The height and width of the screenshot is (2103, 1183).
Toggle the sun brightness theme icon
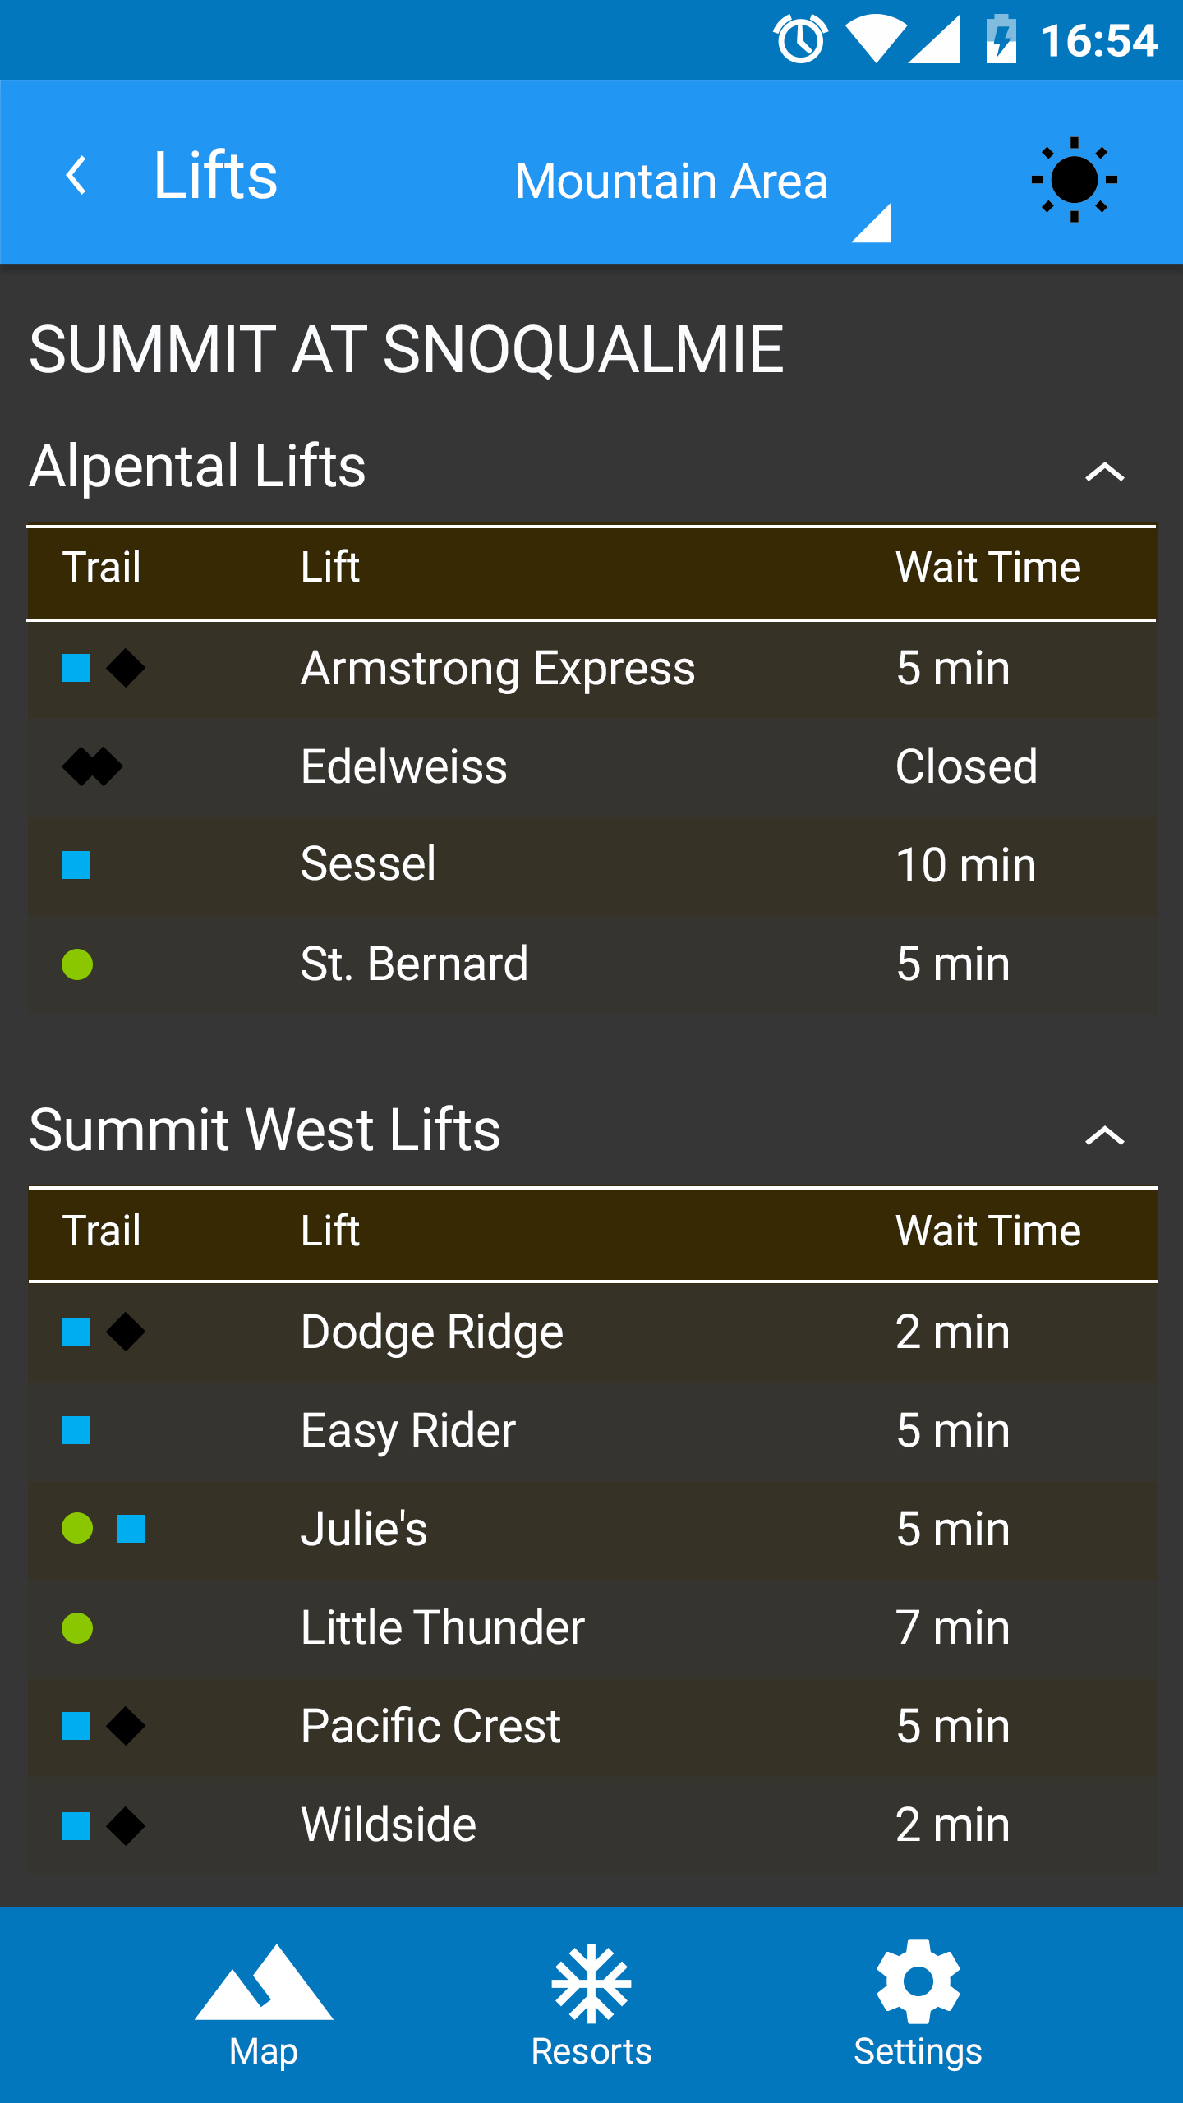click(x=1074, y=179)
